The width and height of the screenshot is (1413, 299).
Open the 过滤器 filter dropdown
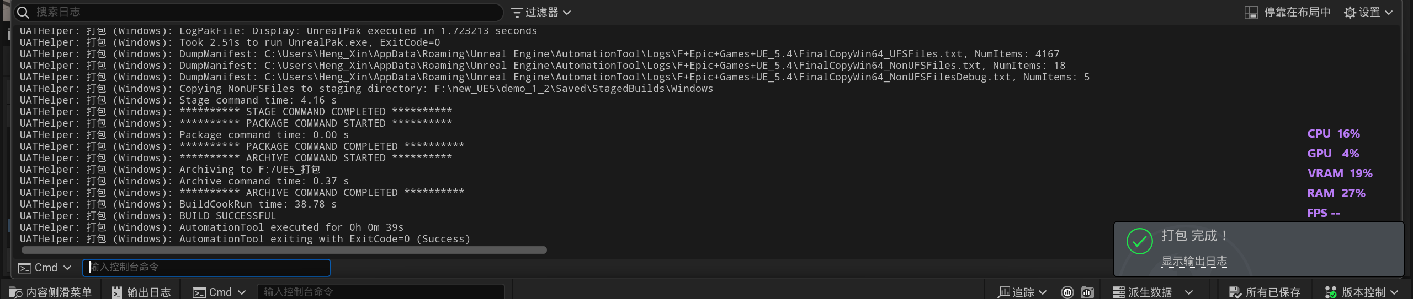coord(541,12)
